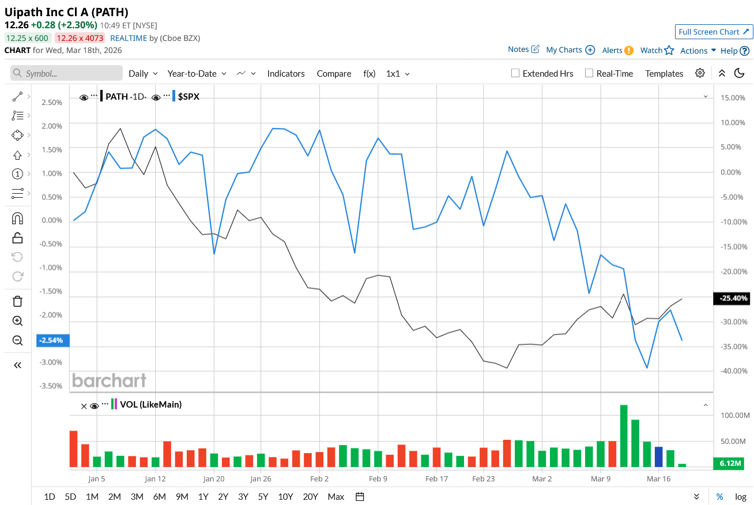This screenshot has height=505, width=754.
Task: Toggle the log scale button
Action: pyautogui.click(x=741, y=496)
